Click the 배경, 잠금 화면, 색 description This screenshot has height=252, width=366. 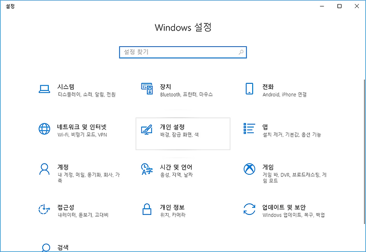click(179, 135)
